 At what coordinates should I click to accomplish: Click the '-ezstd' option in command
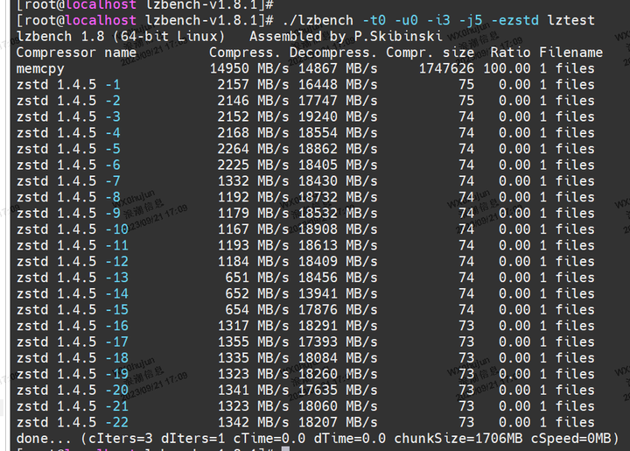(x=514, y=20)
